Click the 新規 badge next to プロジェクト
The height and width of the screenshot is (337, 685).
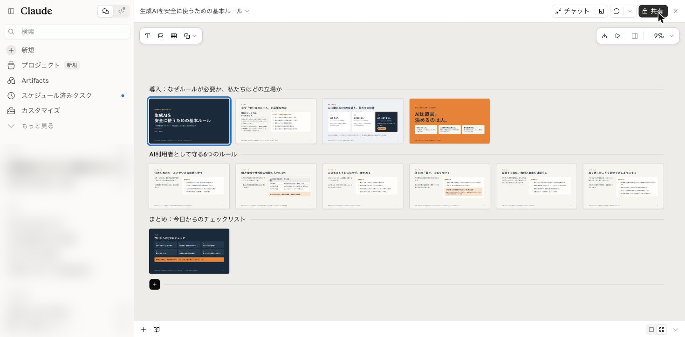72,65
